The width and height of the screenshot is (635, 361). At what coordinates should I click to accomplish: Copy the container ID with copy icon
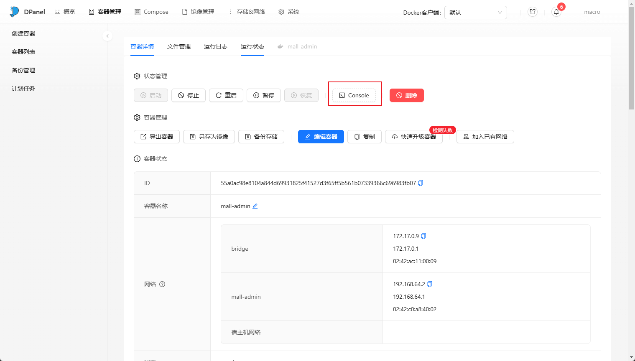pyautogui.click(x=421, y=183)
